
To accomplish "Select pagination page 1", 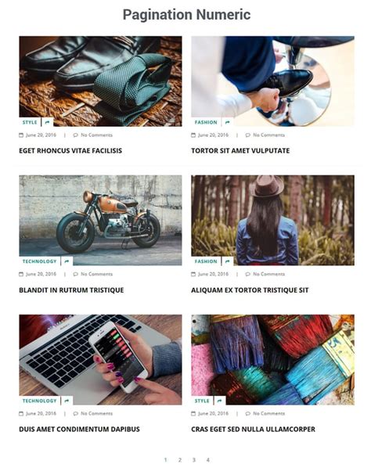I will [165, 460].
